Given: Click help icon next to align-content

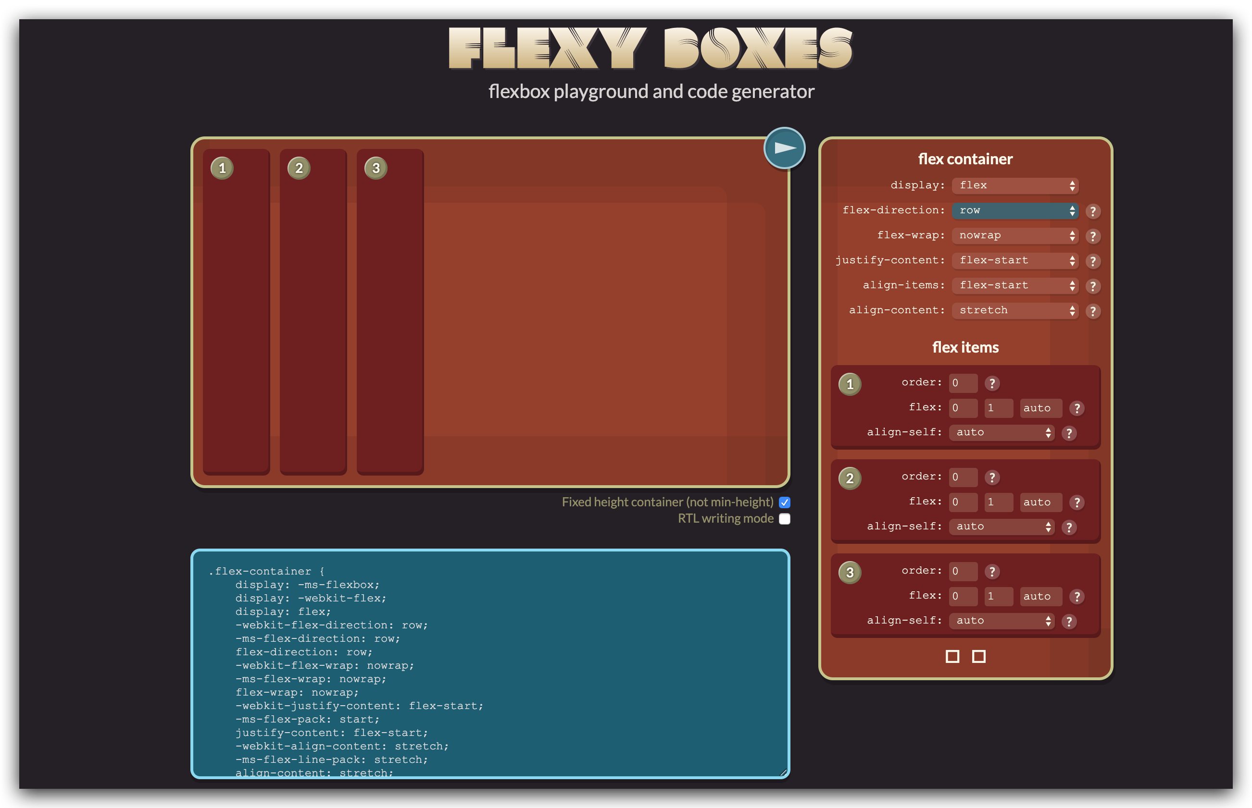Looking at the screenshot, I should [1093, 311].
